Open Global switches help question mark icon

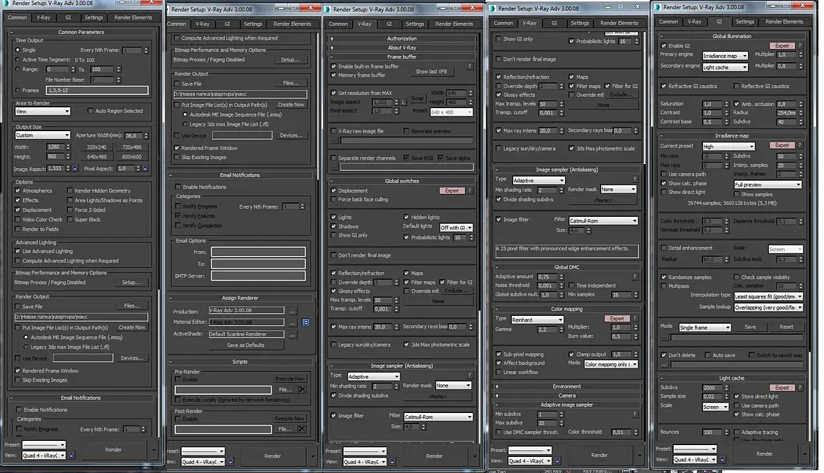[469, 190]
